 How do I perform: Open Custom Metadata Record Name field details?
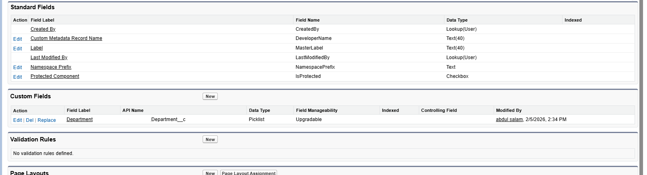coord(66,38)
